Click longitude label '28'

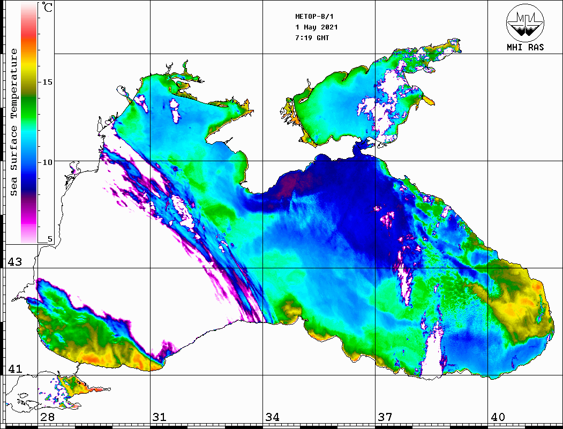point(47,417)
